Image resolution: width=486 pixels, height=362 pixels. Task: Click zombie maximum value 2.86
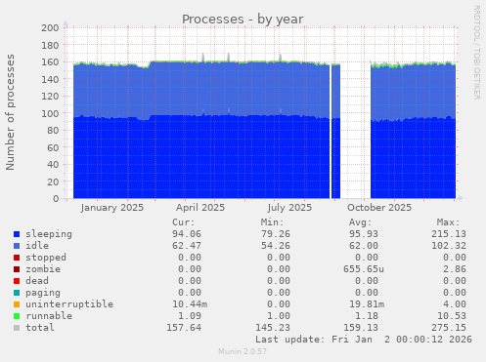tap(455, 269)
